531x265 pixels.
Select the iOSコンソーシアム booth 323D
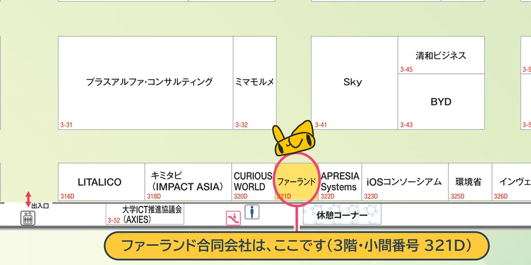pyautogui.click(x=405, y=182)
